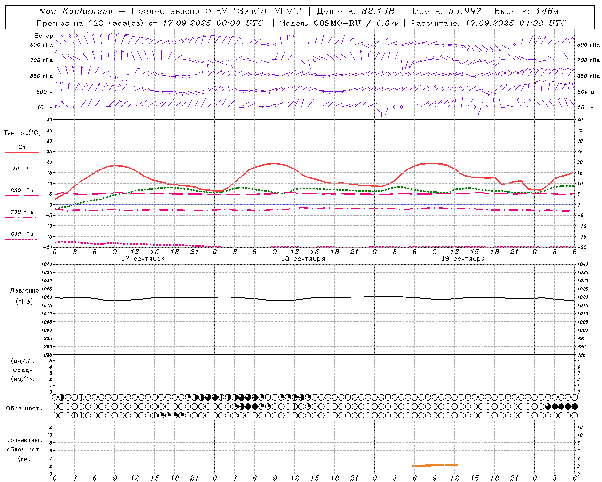Click the 'Тем-ра(°C)' axis title

point(22,133)
